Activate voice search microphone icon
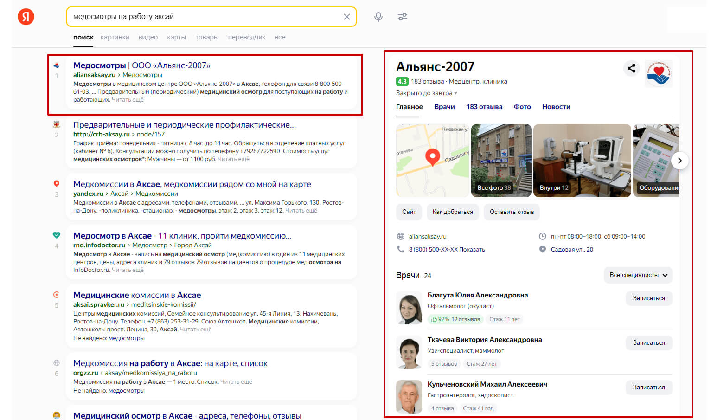The image size is (711, 420). click(378, 17)
